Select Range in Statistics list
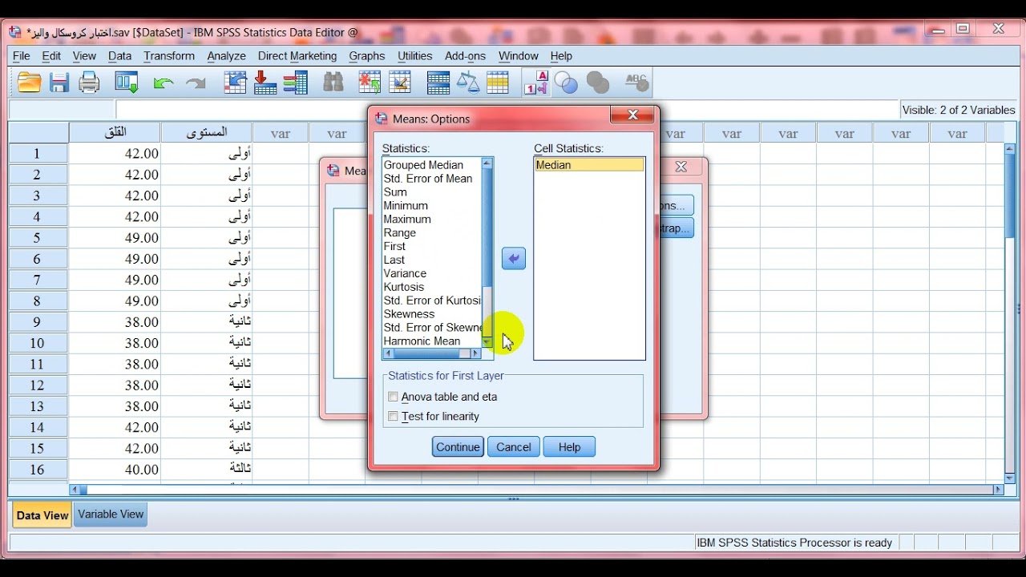Viewport: 1026px width, 577px height. [400, 233]
